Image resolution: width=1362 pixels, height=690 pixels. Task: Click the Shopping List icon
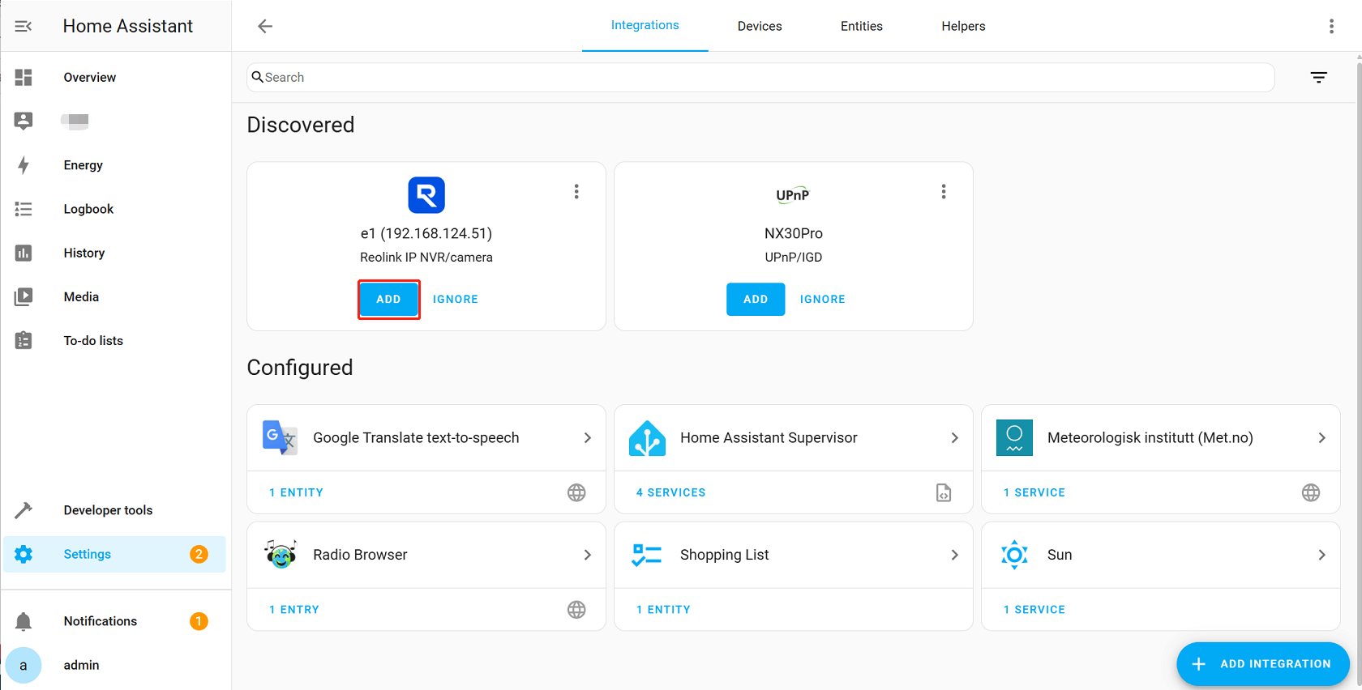[x=647, y=555]
